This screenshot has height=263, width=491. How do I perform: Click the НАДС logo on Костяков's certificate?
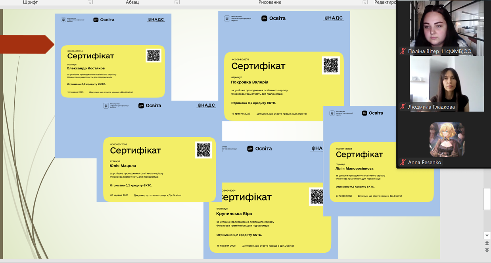(156, 19)
